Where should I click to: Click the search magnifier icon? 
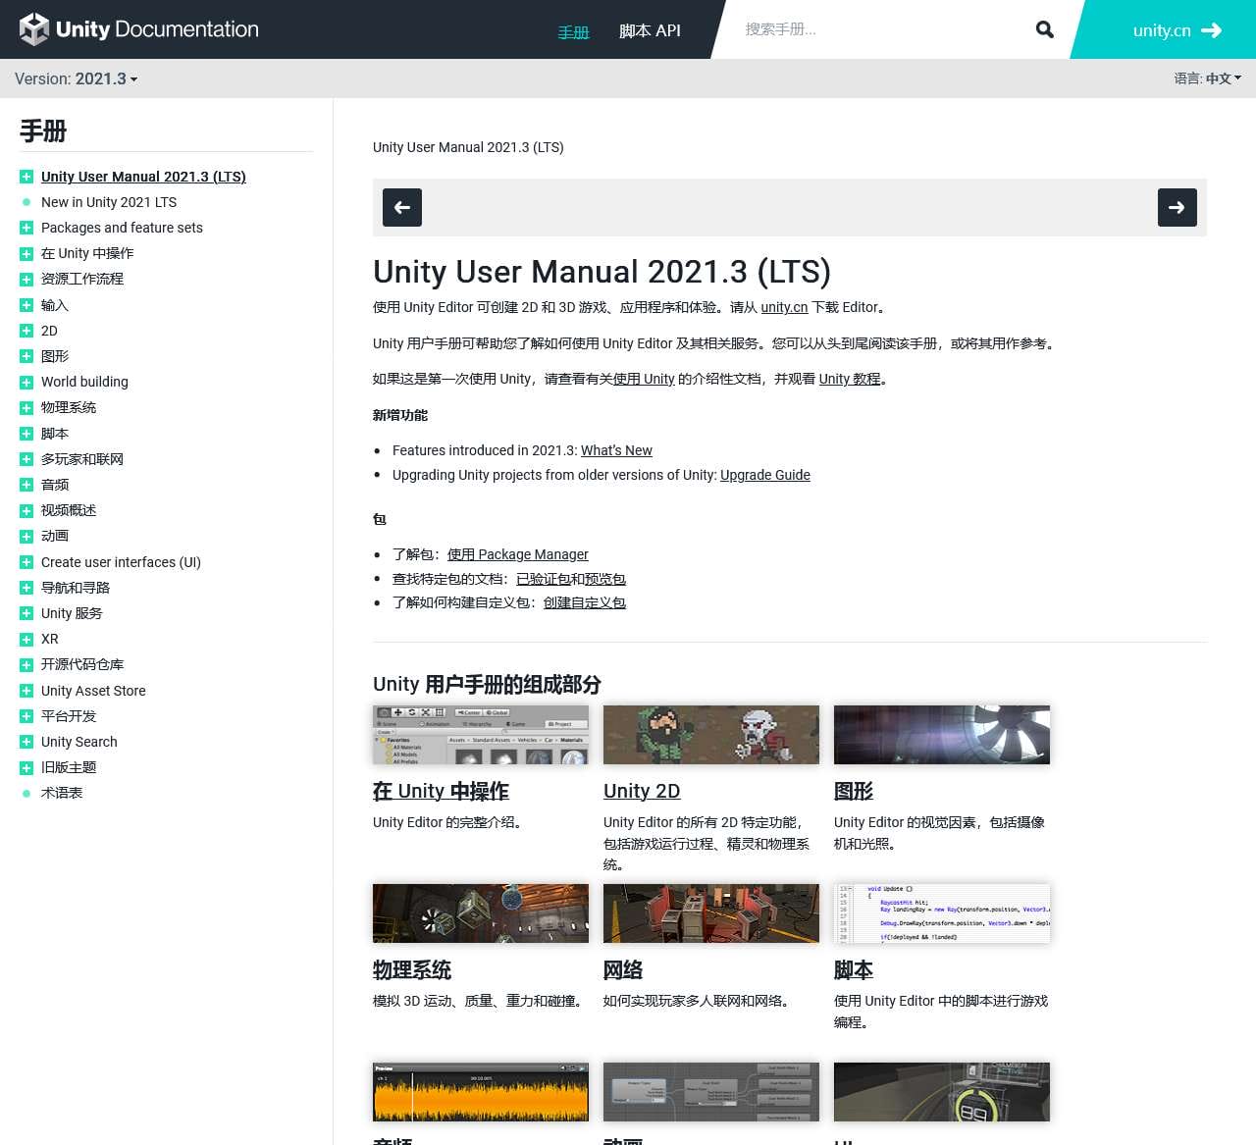(x=1045, y=29)
